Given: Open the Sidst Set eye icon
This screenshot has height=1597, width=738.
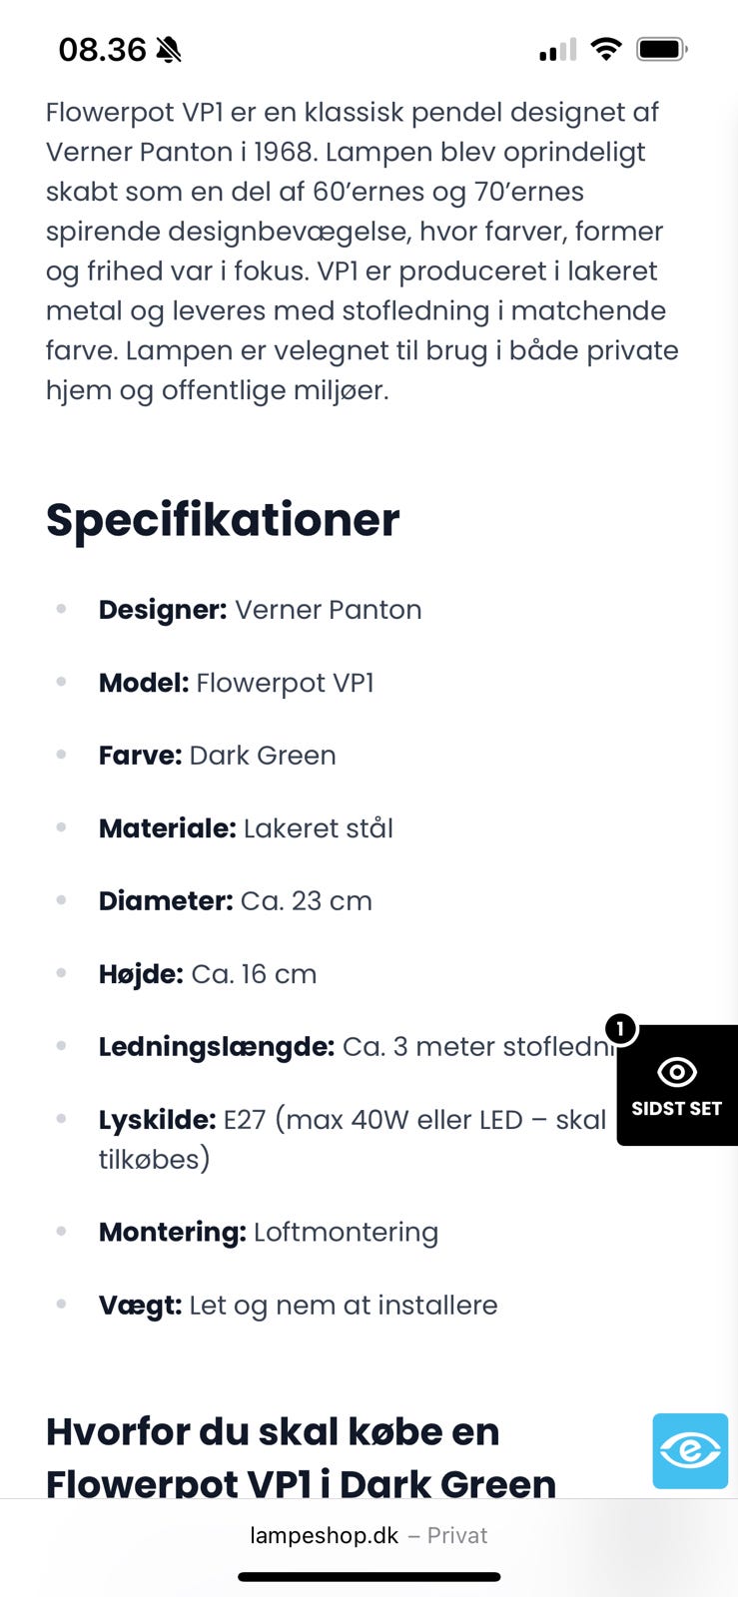Looking at the screenshot, I should tap(677, 1072).
